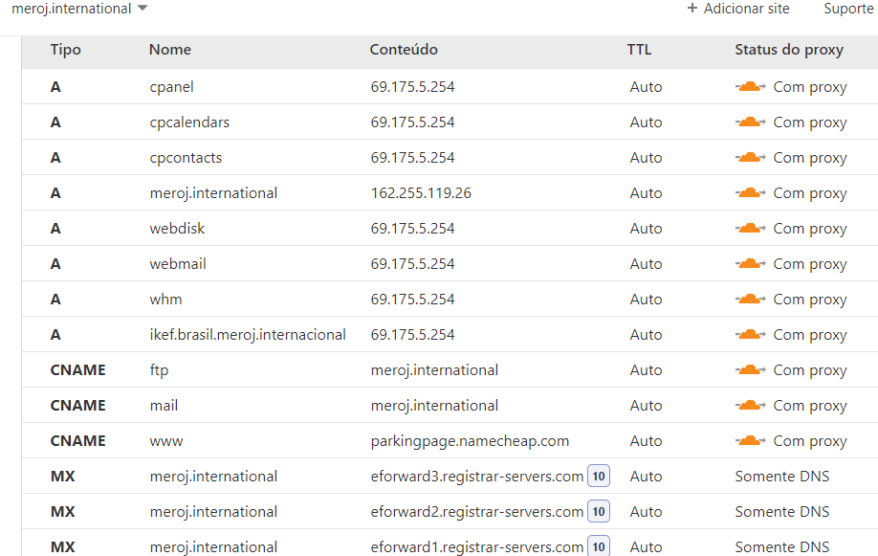Select the mail record name
The height and width of the screenshot is (556, 878).
click(165, 405)
